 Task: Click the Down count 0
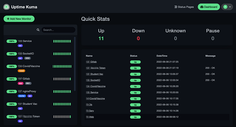138,39
